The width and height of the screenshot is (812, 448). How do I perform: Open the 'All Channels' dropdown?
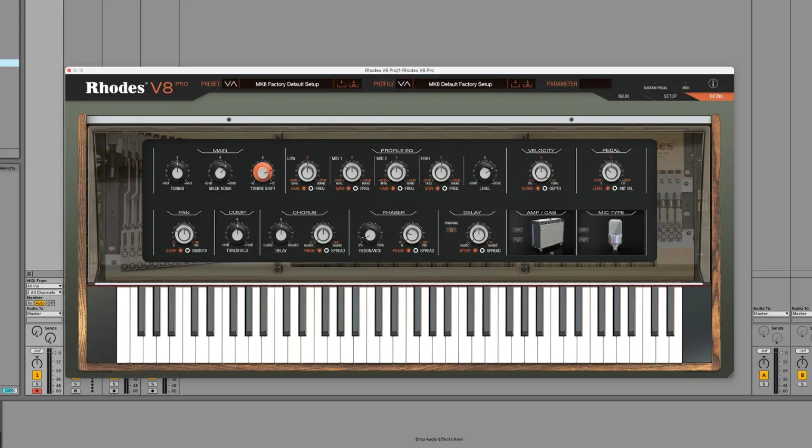point(43,292)
